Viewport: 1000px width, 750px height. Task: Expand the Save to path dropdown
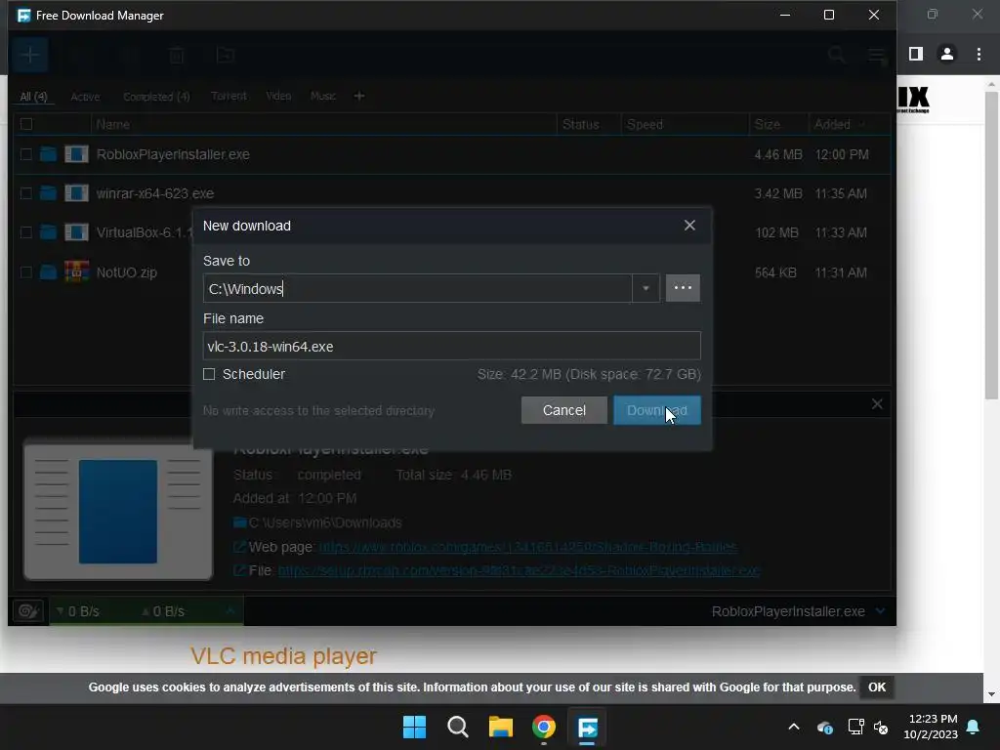pos(646,288)
